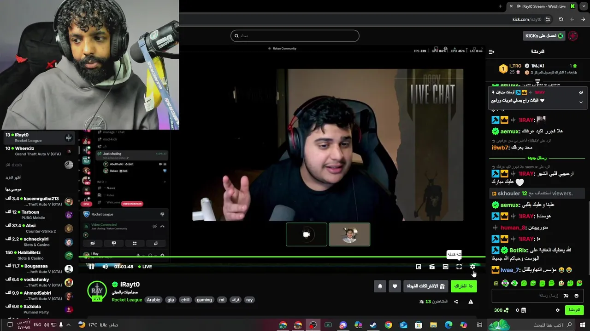
Task: Select the gta tag
Action: point(171,300)
